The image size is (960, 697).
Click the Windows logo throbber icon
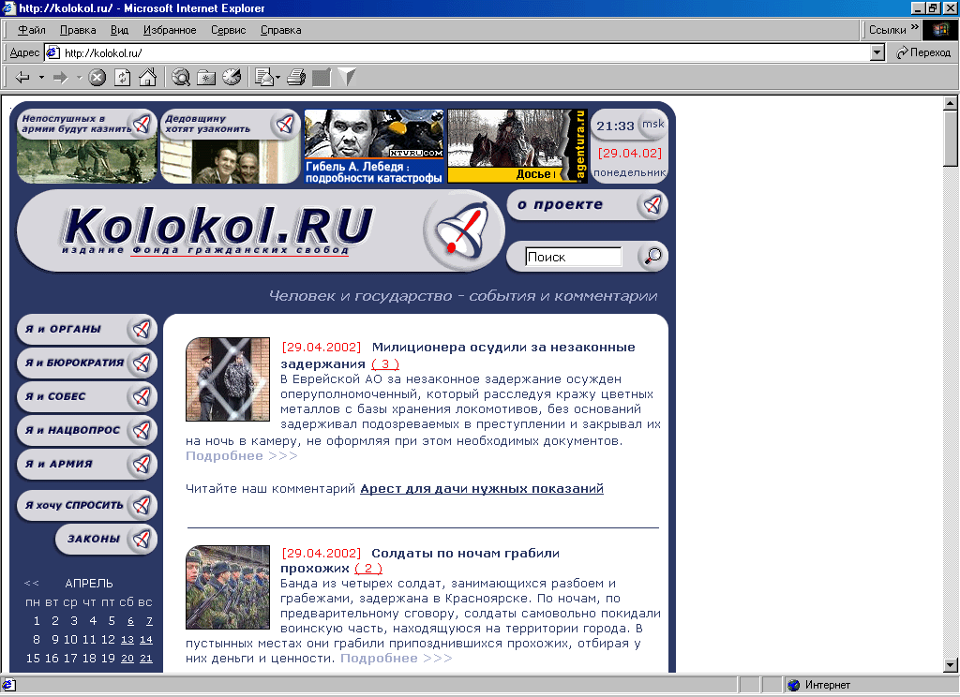[x=939, y=30]
